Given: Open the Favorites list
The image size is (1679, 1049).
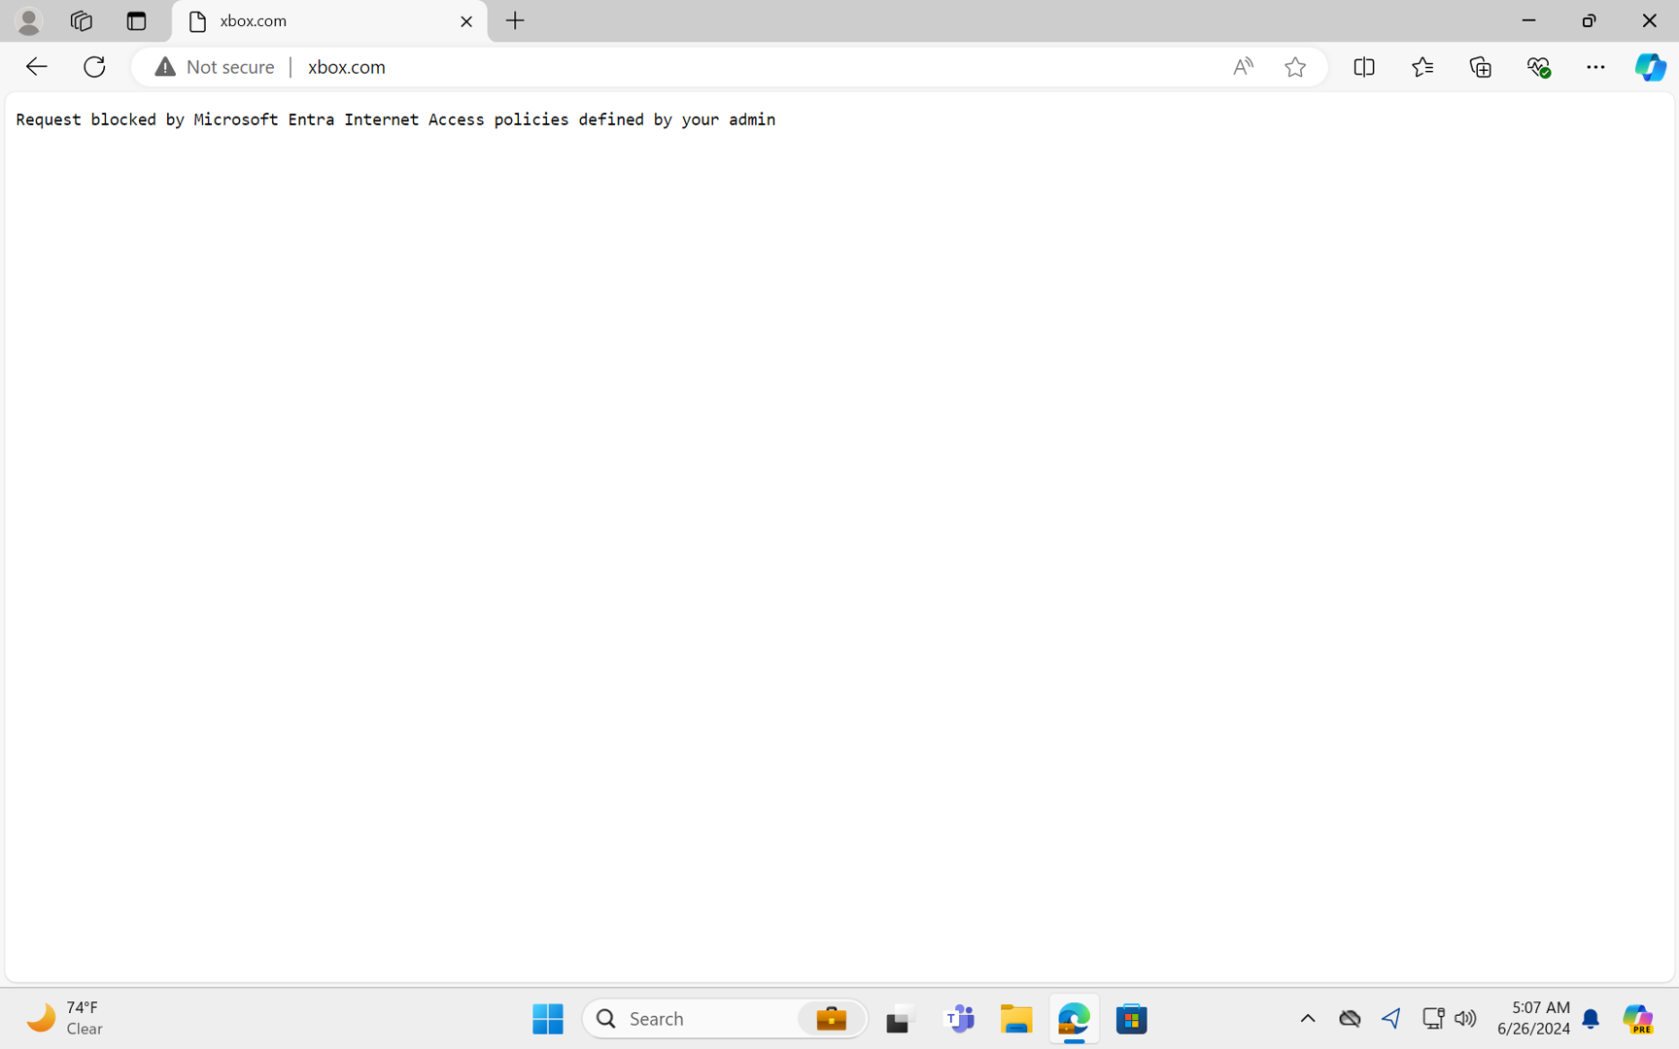Looking at the screenshot, I should 1422,67.
